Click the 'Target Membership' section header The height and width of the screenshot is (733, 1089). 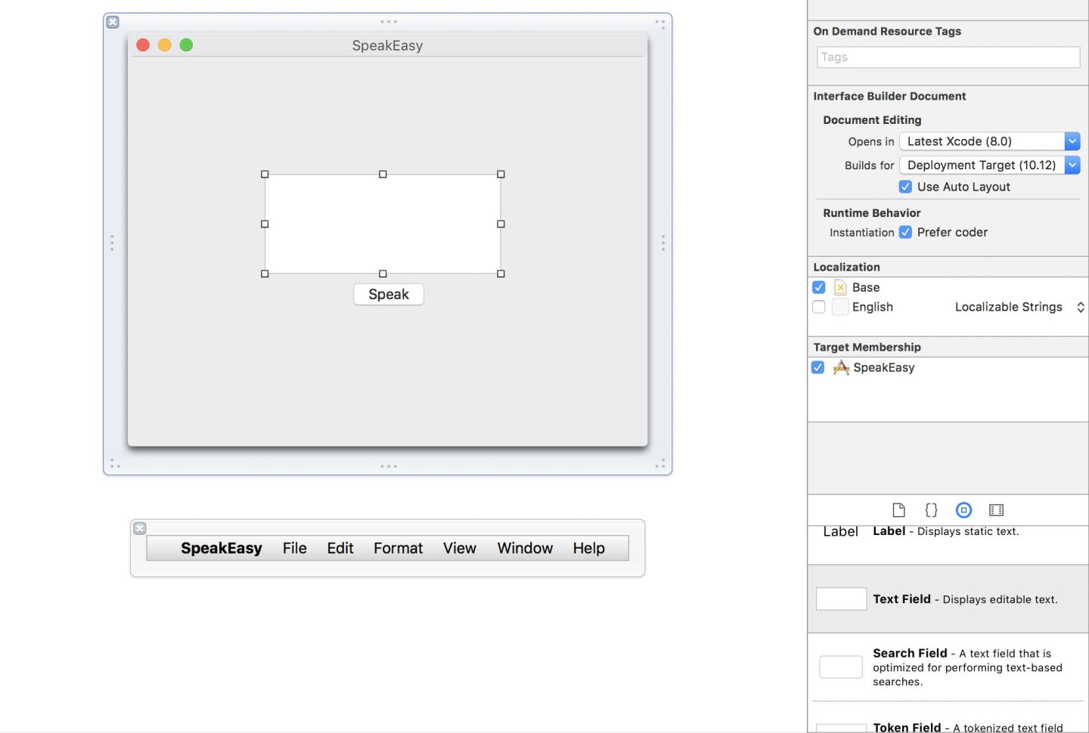tap(867, 347)
